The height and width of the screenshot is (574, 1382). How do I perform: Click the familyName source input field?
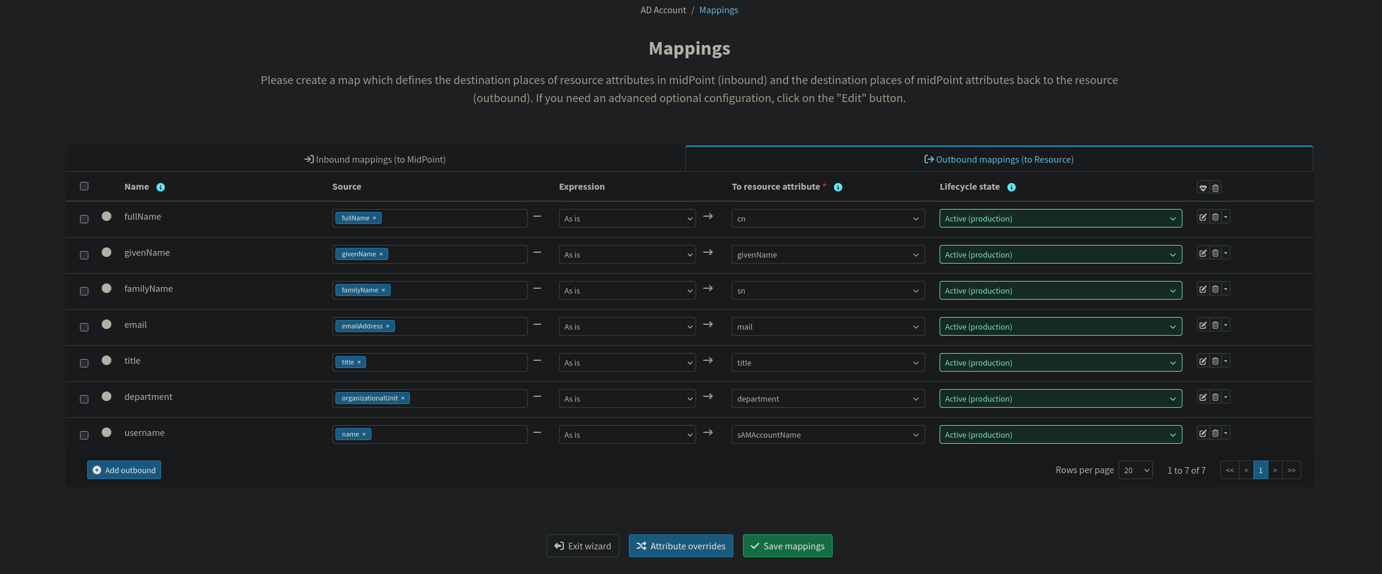(430, 290)
